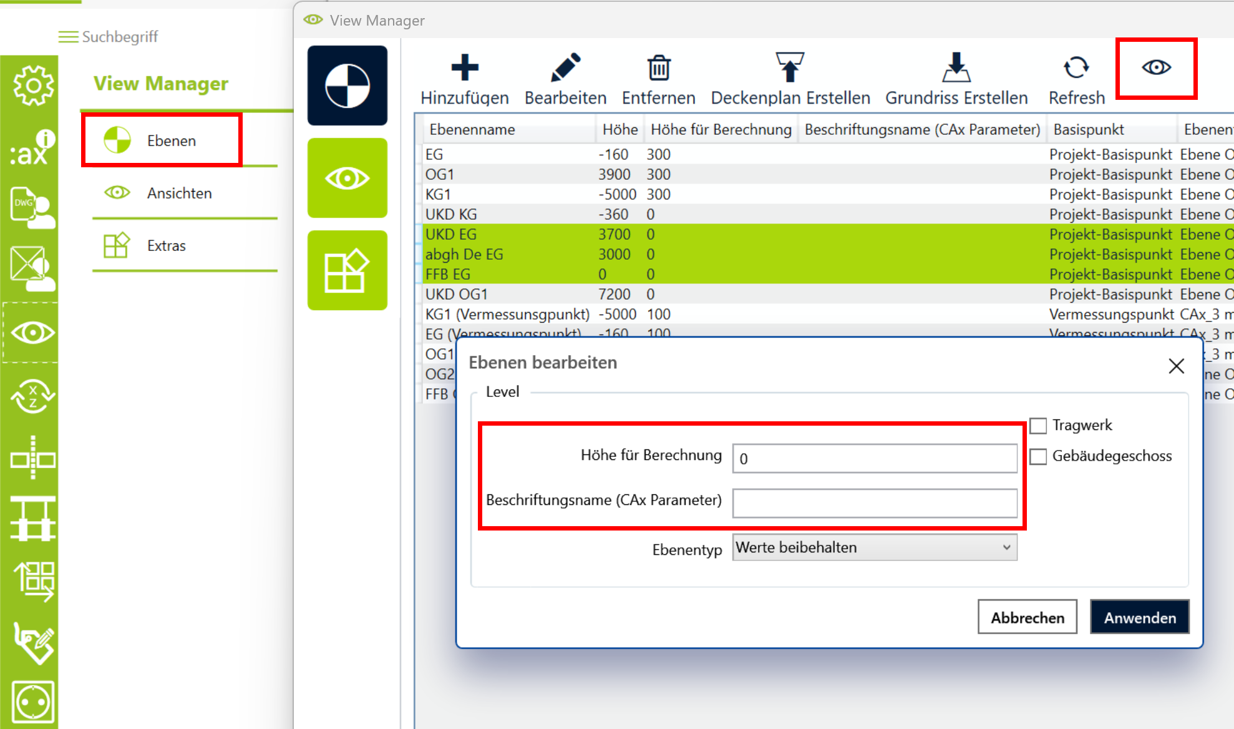Click the Anwenden button
This screenshot has width=1234, height=729.
tap(1139, 617)
